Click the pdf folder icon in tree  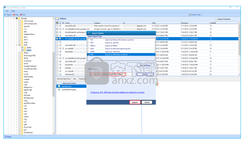pos(22,124)
